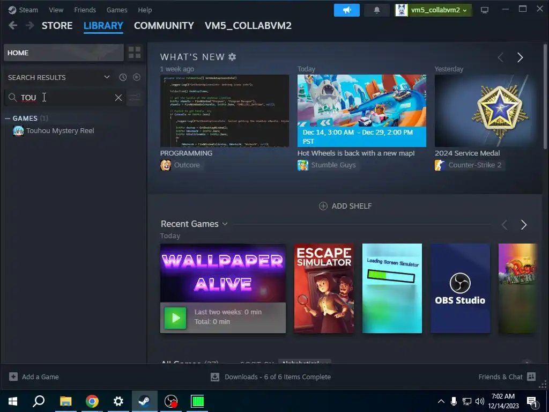Image resolution: width=549 pixels, height=412 pixels.
Task: Open Downloads status at bottom
Action: [x=271, y=377]
